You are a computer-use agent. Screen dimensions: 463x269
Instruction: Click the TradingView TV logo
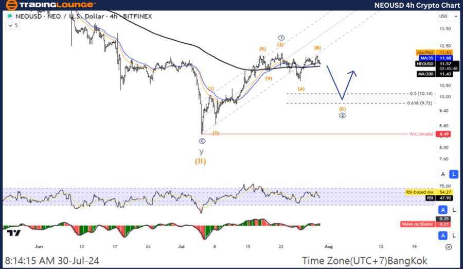pos(13,233)
